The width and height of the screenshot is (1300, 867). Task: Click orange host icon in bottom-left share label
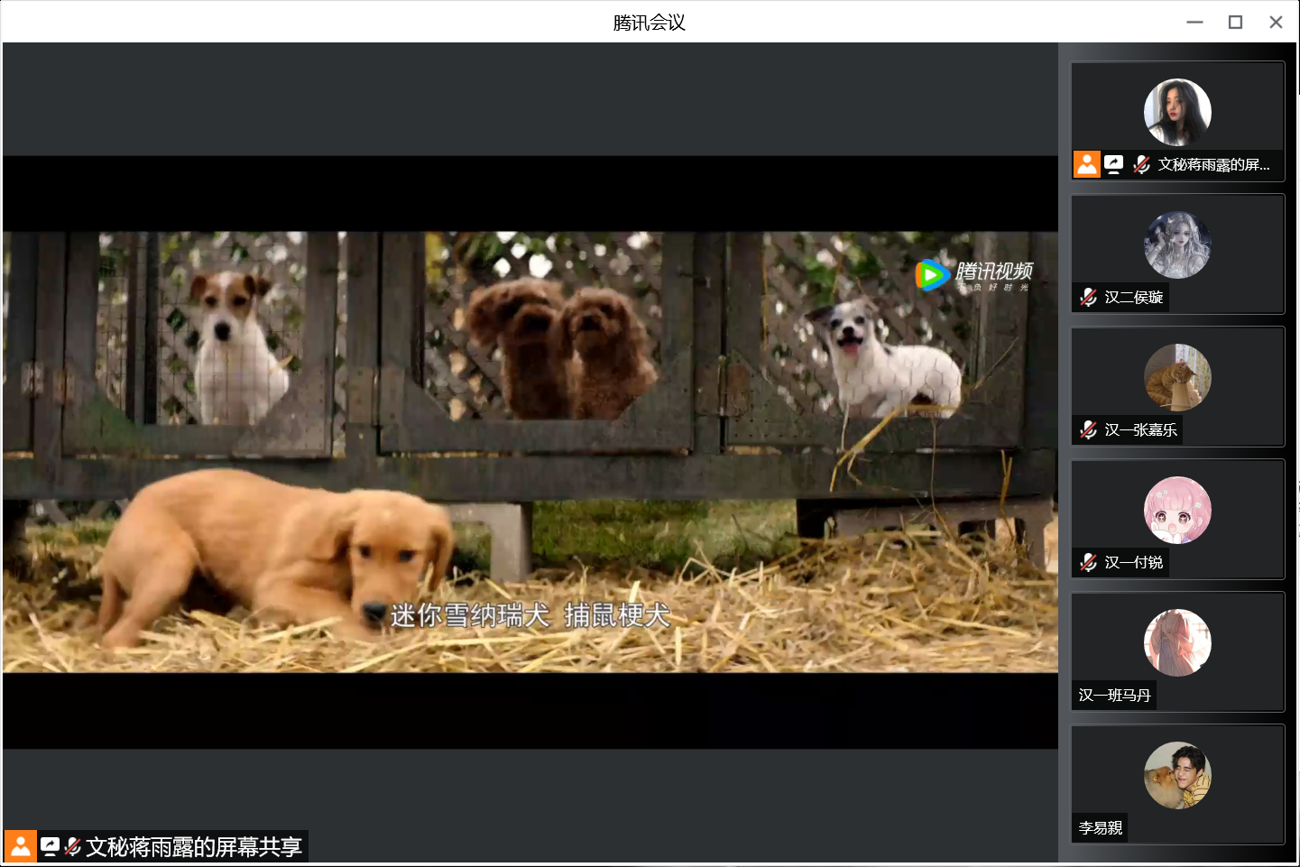(21, 846)
